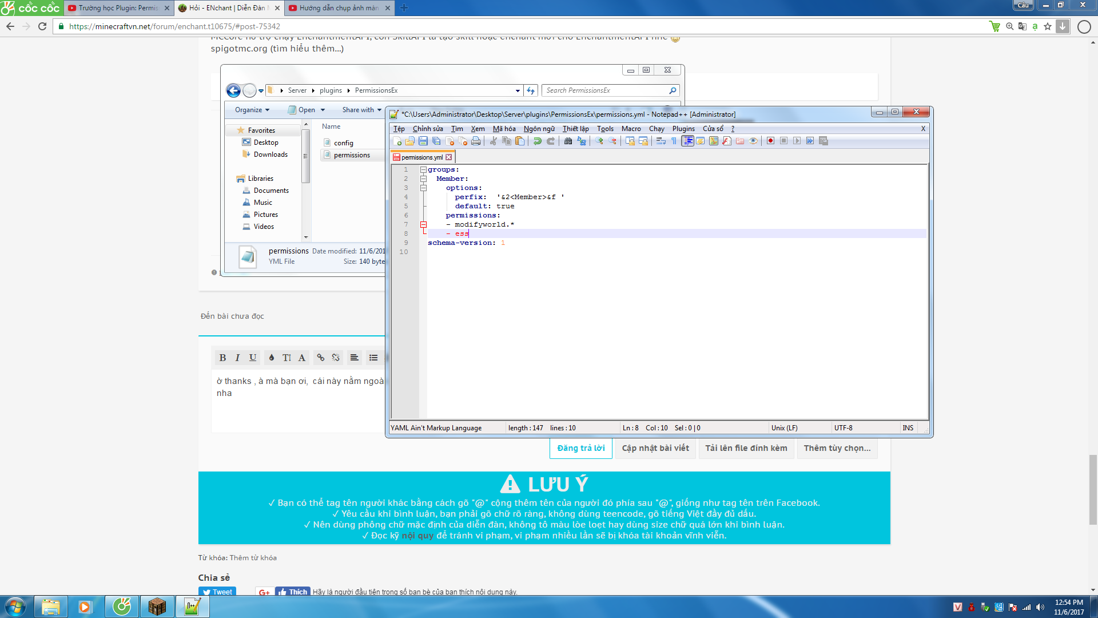Click the Print icon in Notepad++ toolbar
This screenshot has height=618, width=1098.
click(476, 141)
